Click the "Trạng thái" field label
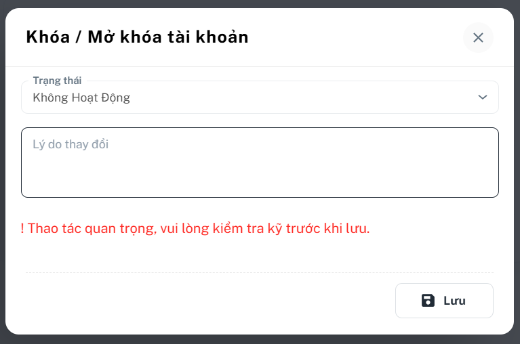 coord(57,81)
